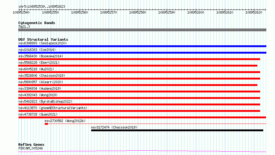Click the nsv6398993 (Sedlazeck2020) variant label

(x=43, y=43)
